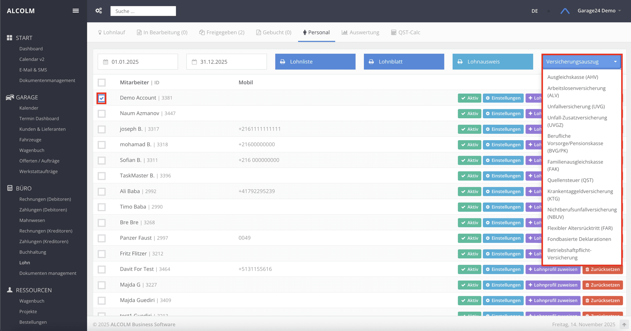
Task: Open Dashboard in the sidebar
Action: pyautogui.click(x=31, y=49)
